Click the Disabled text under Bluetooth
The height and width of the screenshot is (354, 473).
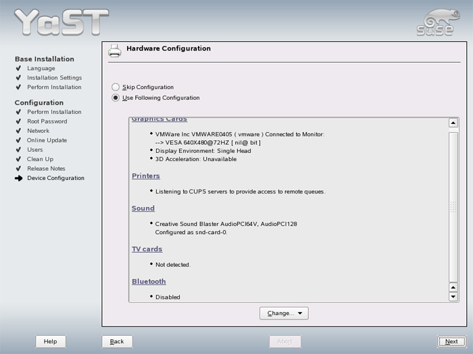tap(168, 297)
